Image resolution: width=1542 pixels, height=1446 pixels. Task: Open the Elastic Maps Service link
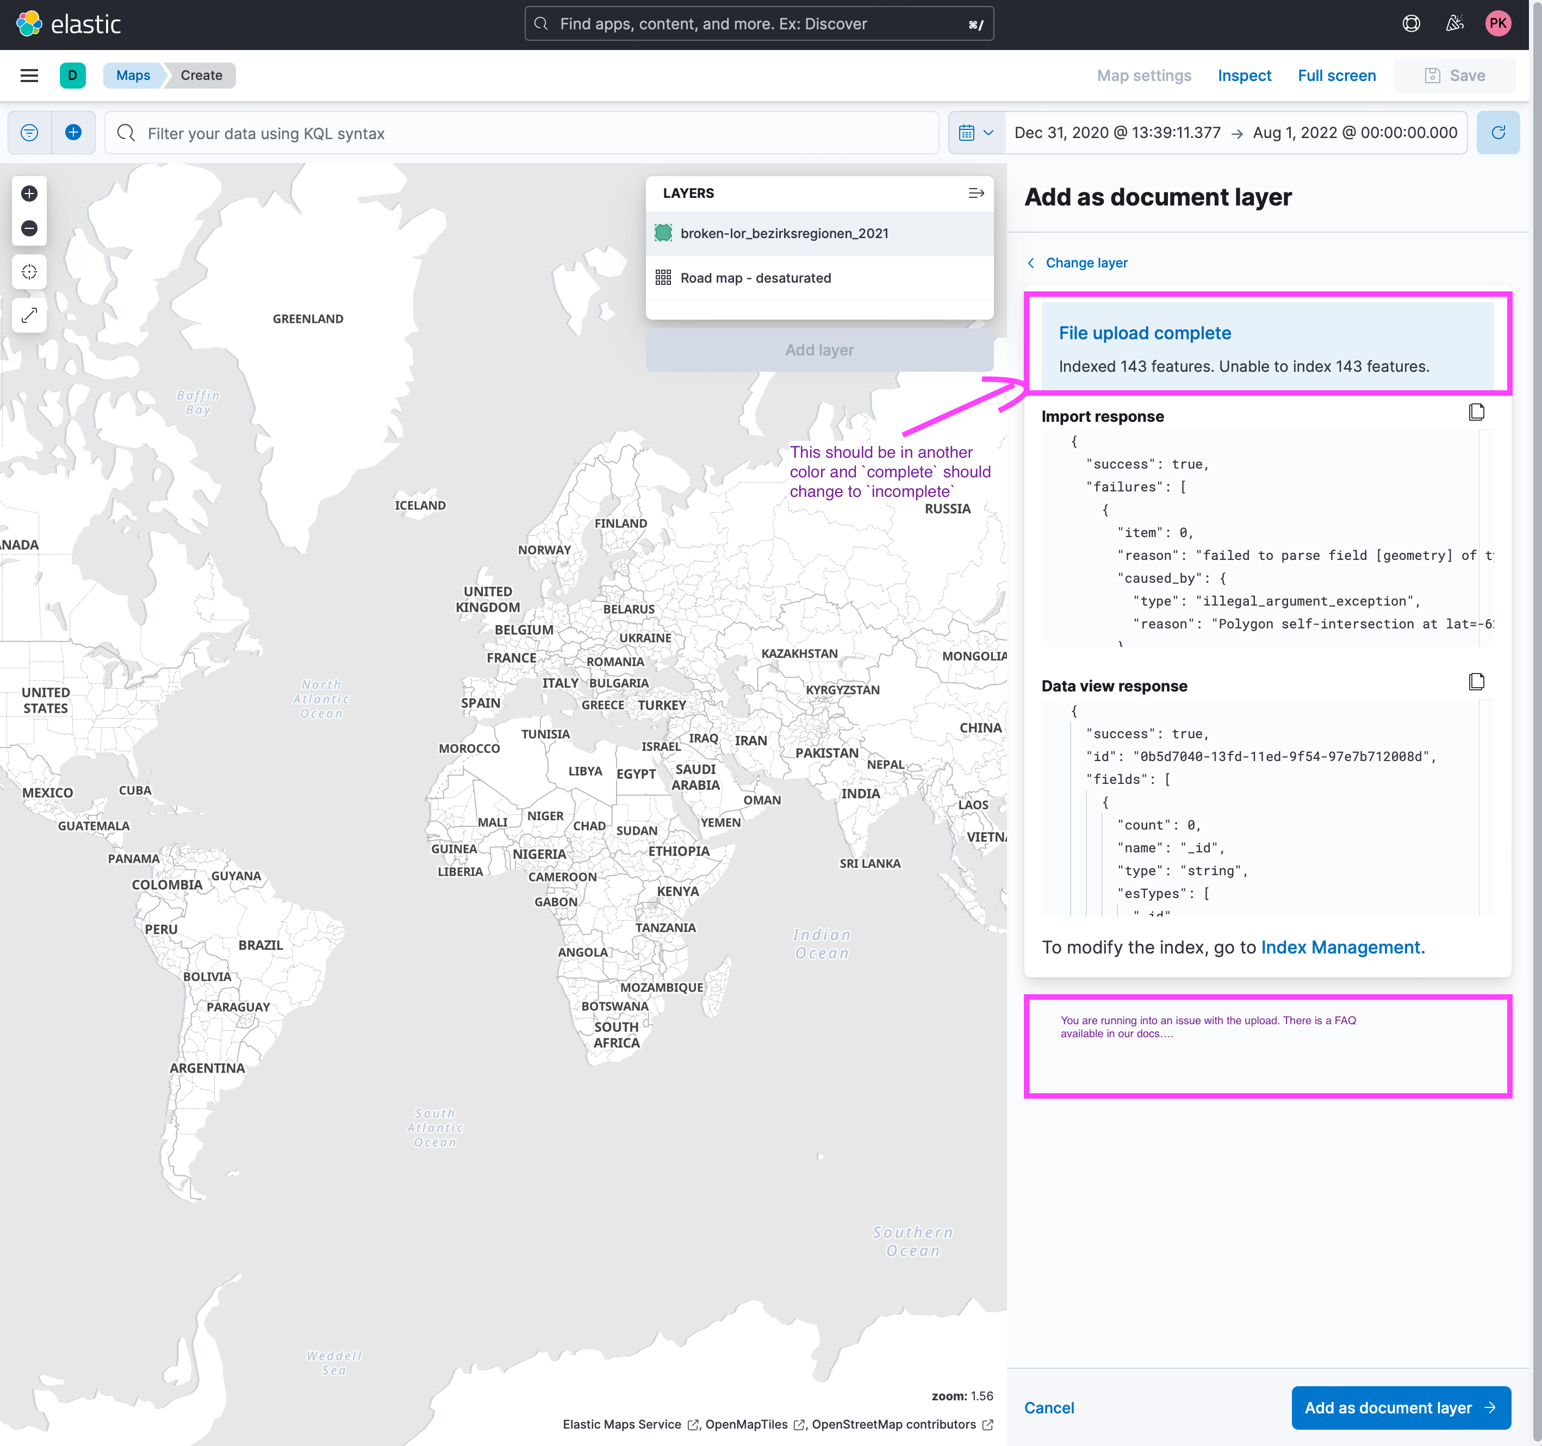tap(631, 1424)
